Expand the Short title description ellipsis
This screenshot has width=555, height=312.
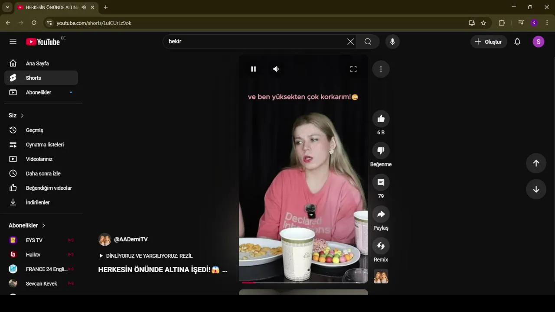click(225, 270)
